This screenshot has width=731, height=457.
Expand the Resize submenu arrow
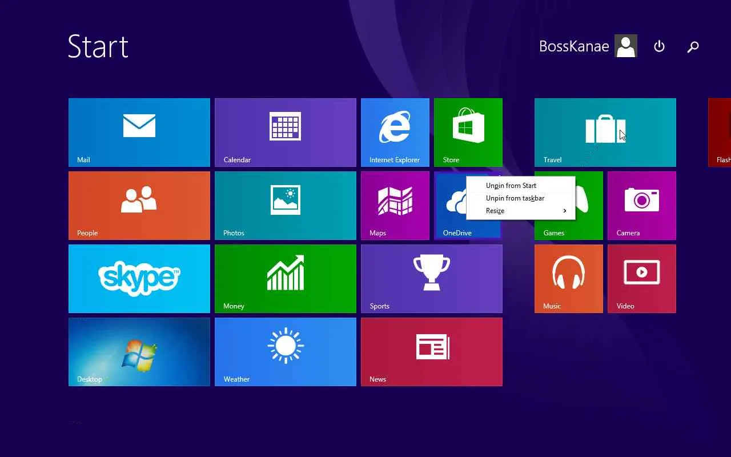pyautogui.click(x=565, y=211)
